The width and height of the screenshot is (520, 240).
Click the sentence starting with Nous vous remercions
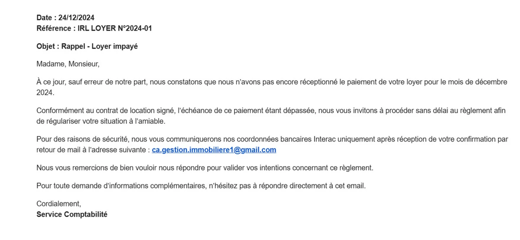tap(205, 167)
